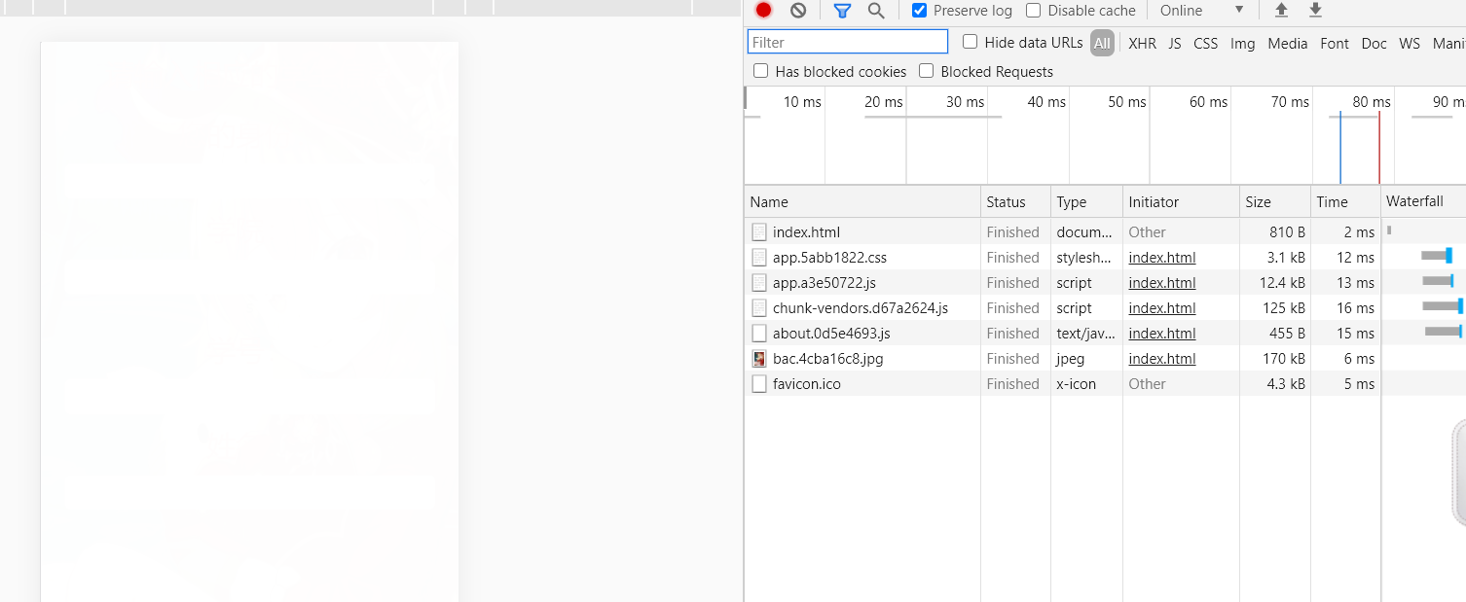Image resolution: width=1466 pixels, height=602 pixels.
Task: Click the red record network log icon
Action: pos(763,11)
